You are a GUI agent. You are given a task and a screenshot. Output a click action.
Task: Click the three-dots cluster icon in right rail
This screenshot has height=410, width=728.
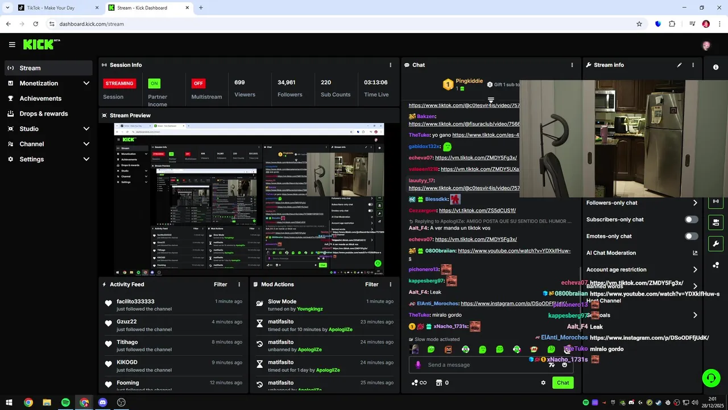coord(715,265)
